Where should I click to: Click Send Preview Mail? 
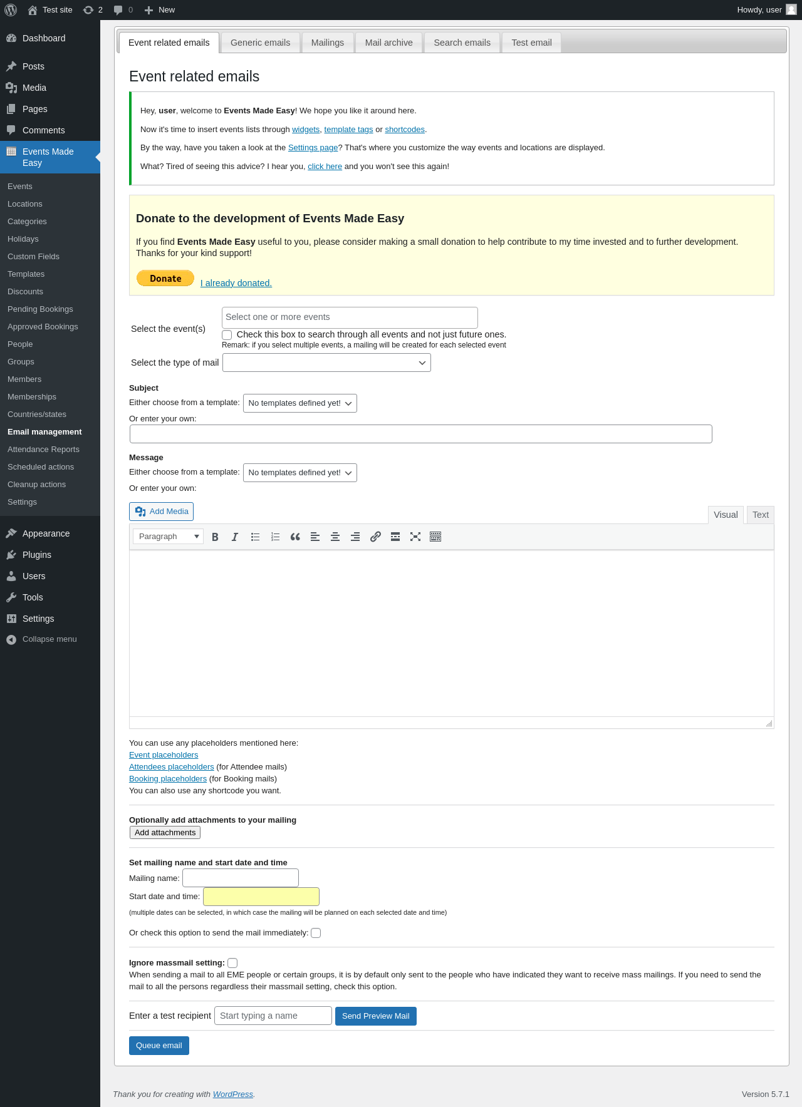376,1016
